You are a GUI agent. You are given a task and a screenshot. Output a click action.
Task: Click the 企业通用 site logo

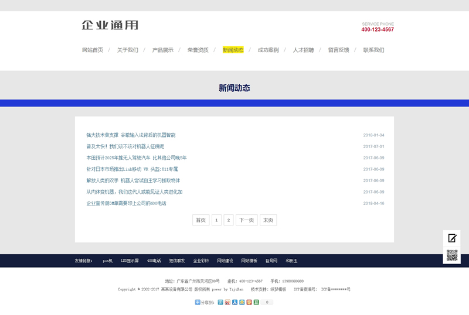(110, 26)
